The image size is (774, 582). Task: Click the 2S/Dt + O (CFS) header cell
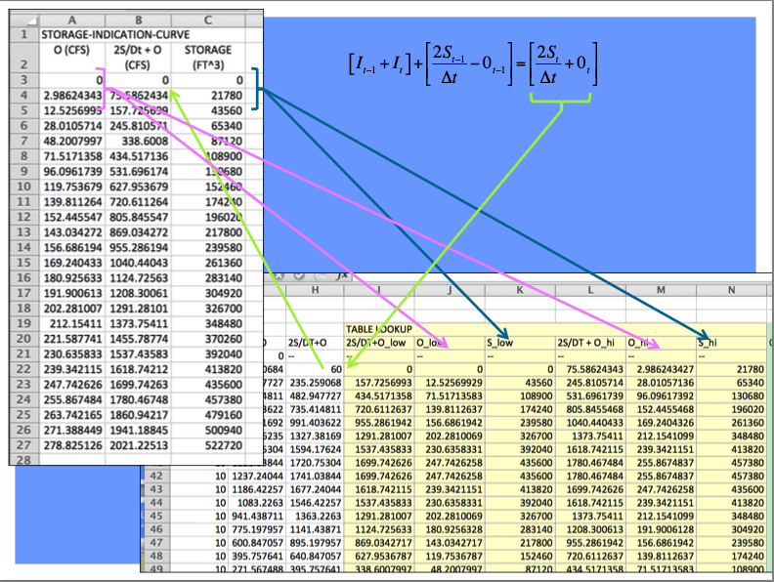coord(138,58)
